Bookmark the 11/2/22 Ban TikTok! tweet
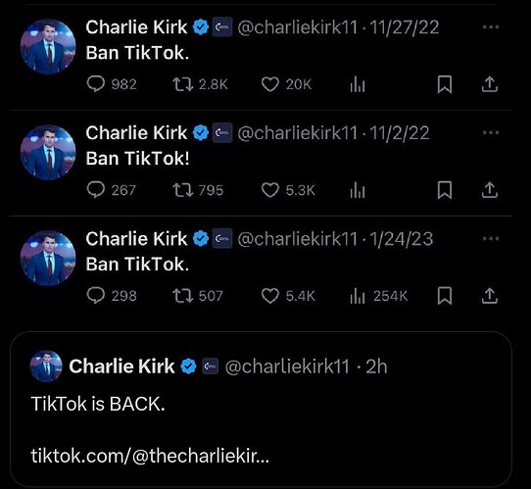531x489 pixels. coord(445,190)
